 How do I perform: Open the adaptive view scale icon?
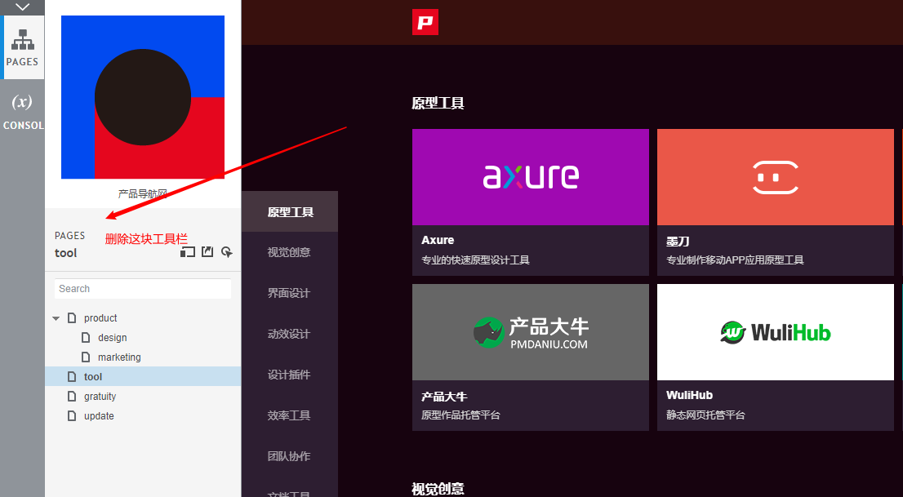click(188, 251)
